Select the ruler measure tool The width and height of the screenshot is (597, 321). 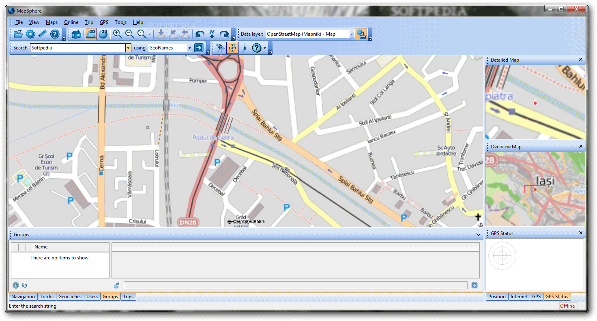pyautogui.click(x=43, y=34)
